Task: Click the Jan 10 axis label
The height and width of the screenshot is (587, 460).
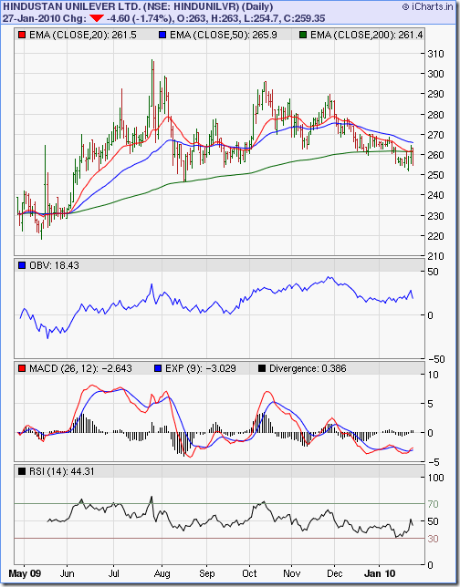Action: (380, 573)
